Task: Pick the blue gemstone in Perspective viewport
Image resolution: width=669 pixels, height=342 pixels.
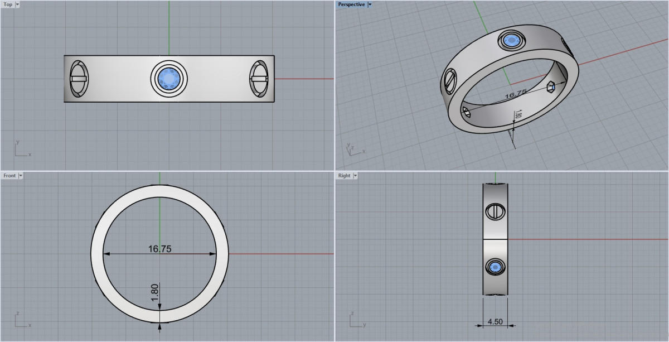Action: pyautogui.click(x=511, y=41)
